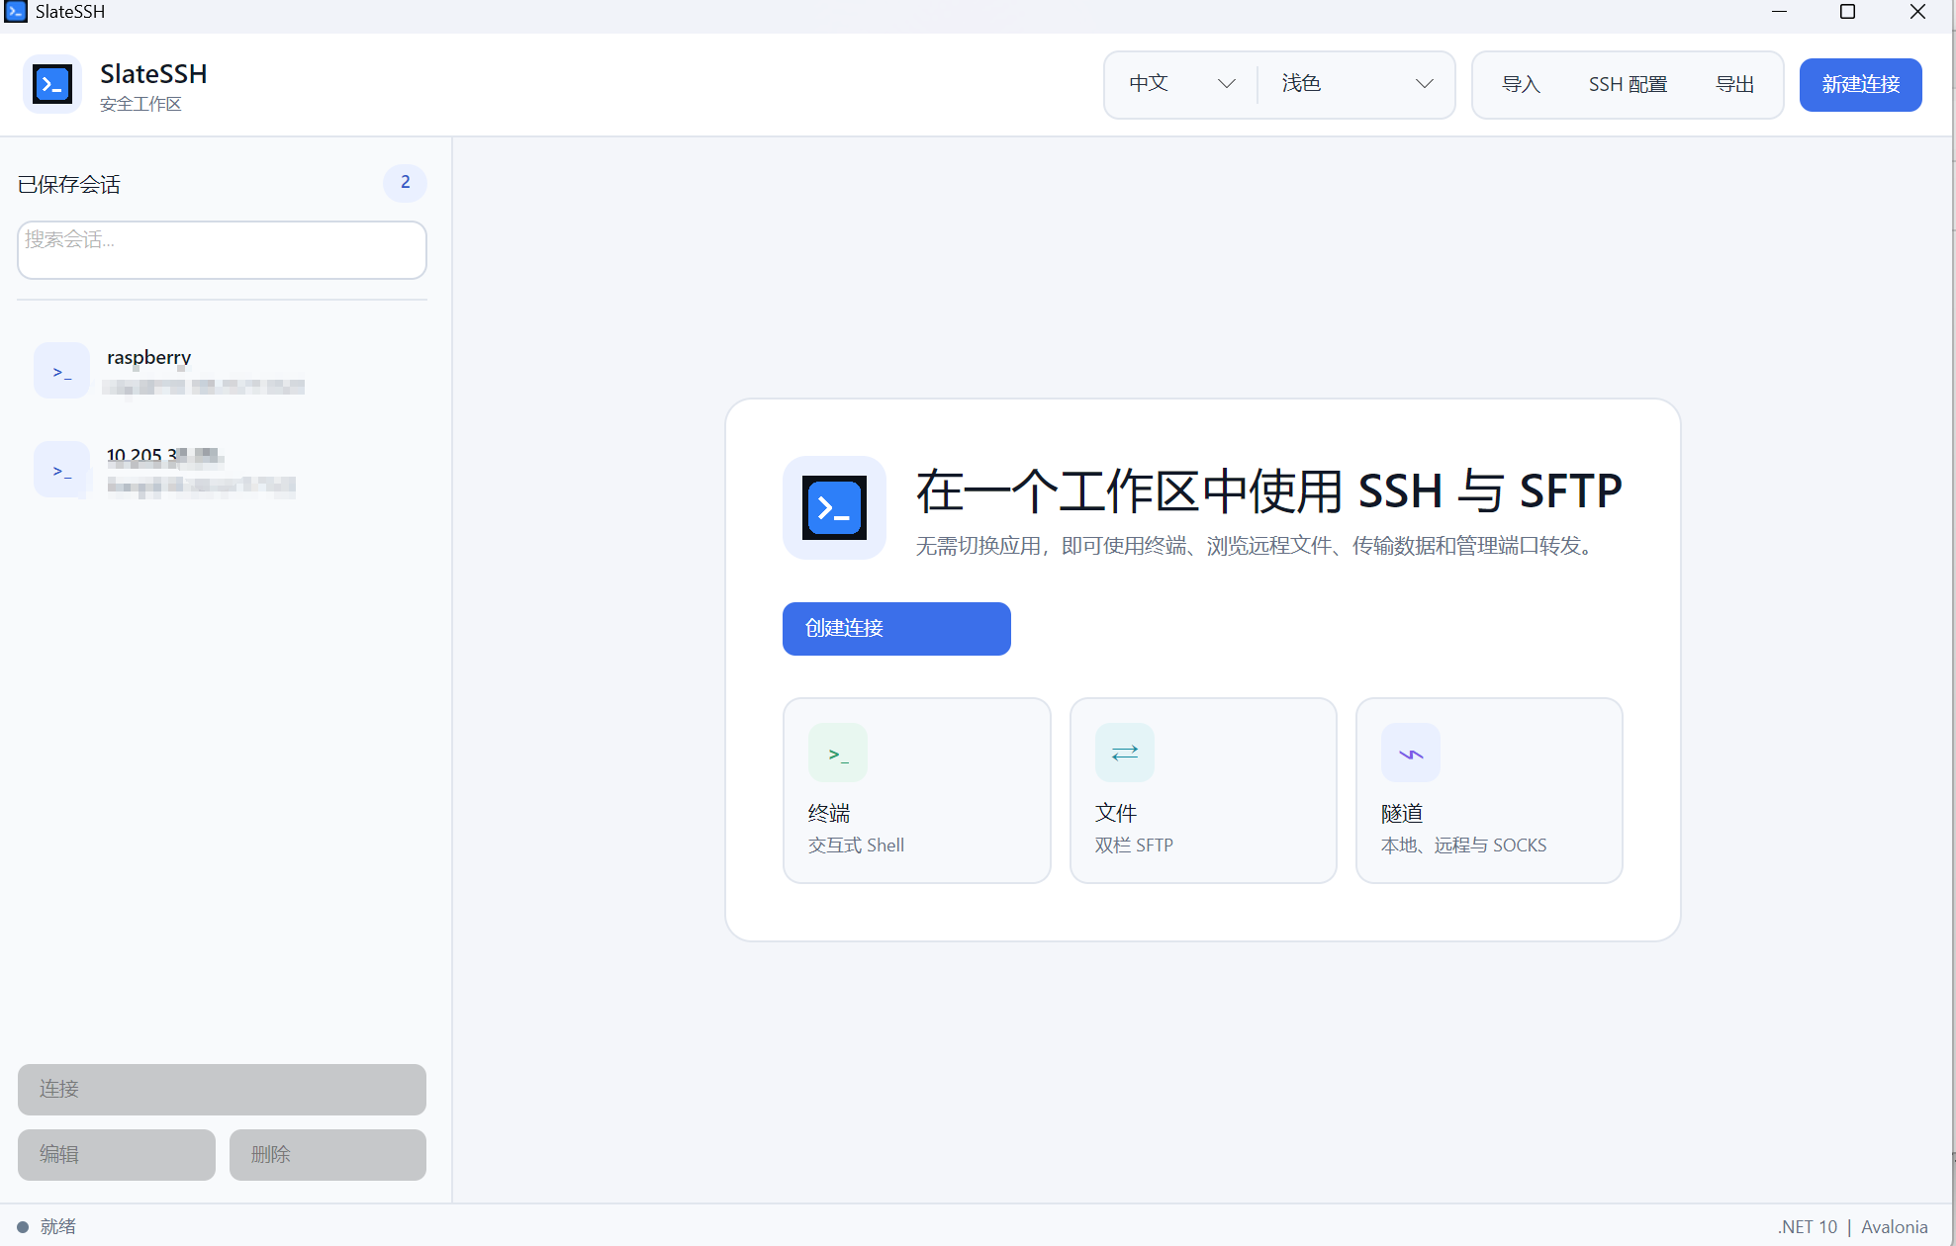Click the terminal icon beside raspberry session

pos(61,371)
